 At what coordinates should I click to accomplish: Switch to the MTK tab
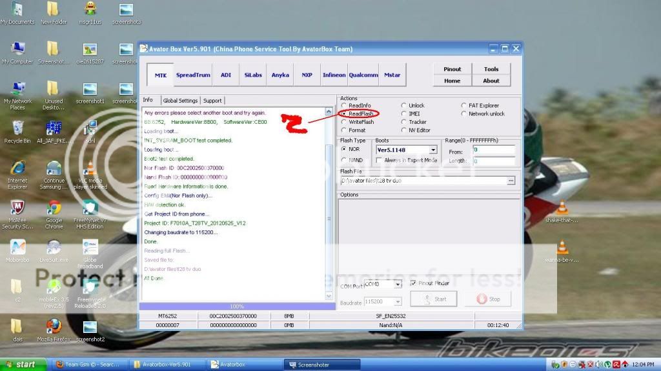click(160, 75)
